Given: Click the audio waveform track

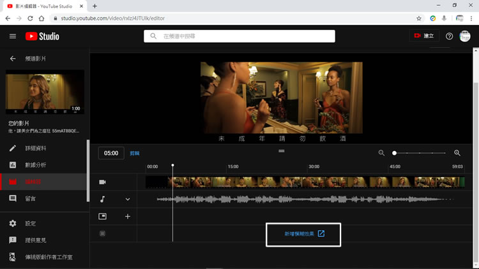Looking at the screenshot, I should [x=305, y=200].
